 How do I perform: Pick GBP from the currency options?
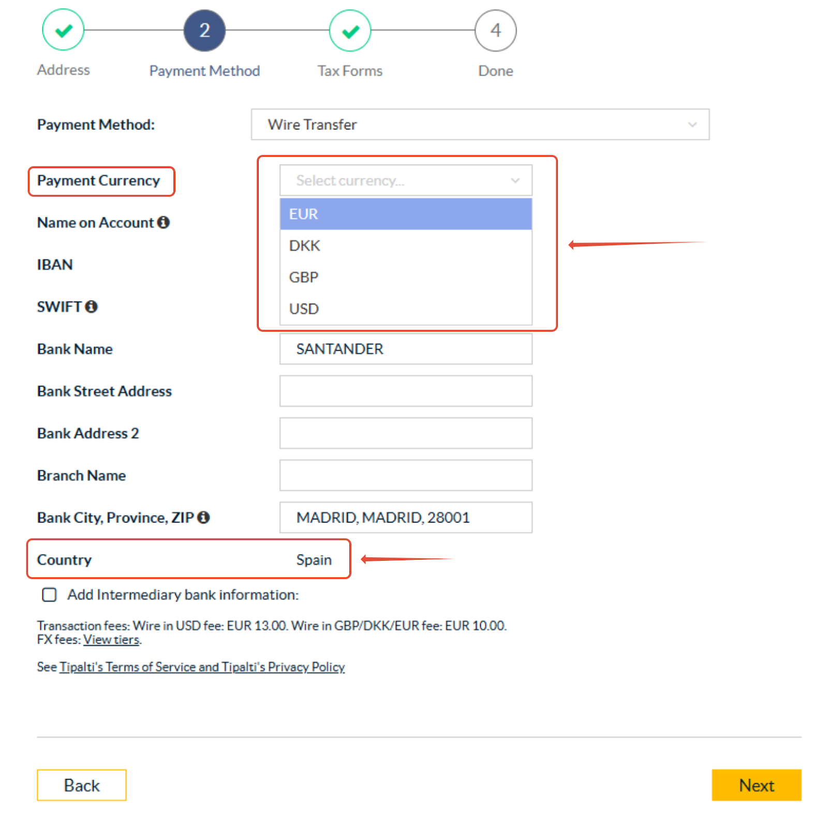[406, 277]
